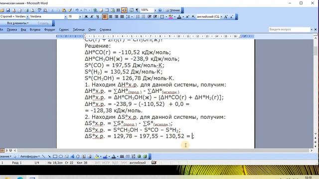Toggle Bold (Ж) formatting
Viewport: 319px width, 179px height.
(x=86, y=16)
